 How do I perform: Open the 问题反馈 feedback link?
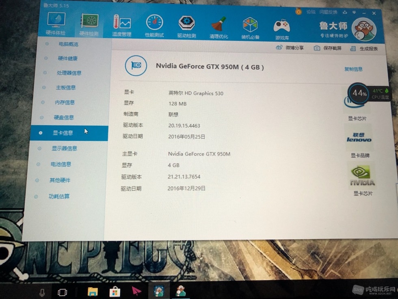(x=328, y=12)
